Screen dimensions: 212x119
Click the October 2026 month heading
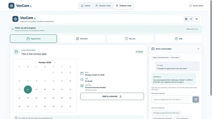[45, 63]
